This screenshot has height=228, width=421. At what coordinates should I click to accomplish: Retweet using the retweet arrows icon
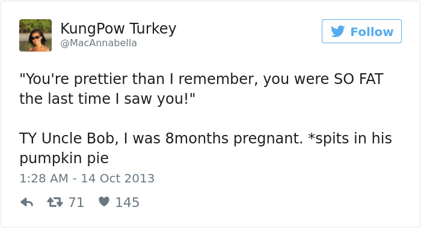pyautogui.click(x=55, y=202)
